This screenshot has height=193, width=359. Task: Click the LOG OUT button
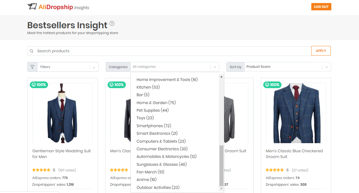pos(321,6)
